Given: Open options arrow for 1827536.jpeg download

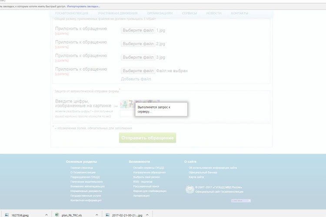Looking at the screenshot, I should pyautogui.click(x=46, y=214).
